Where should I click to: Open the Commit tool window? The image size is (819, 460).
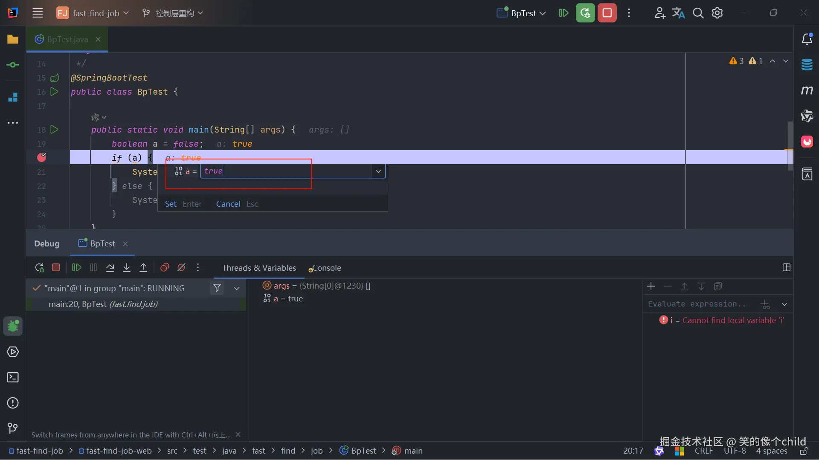pyautogui.click(x=13, y=65)
